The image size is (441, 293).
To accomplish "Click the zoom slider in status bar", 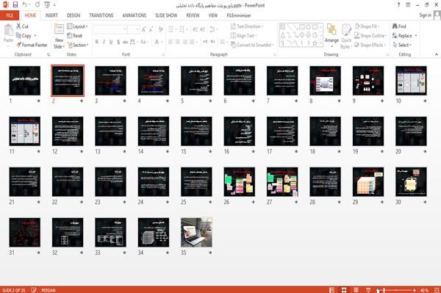I will 396,290.
